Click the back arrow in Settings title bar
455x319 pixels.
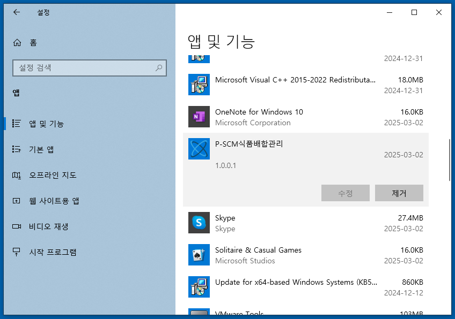point(17,12)
